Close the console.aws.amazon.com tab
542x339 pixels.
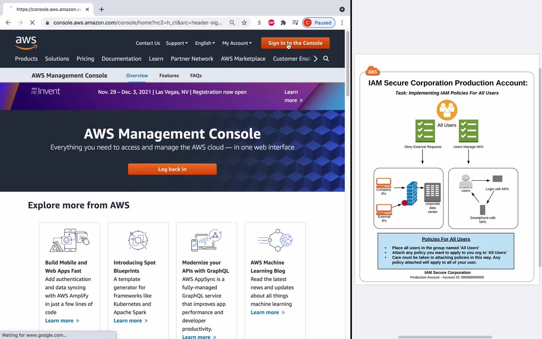coord(87,9)
